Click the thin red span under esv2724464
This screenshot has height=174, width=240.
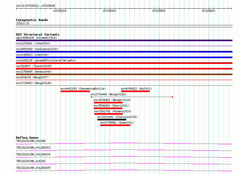(x=132, y=97)
